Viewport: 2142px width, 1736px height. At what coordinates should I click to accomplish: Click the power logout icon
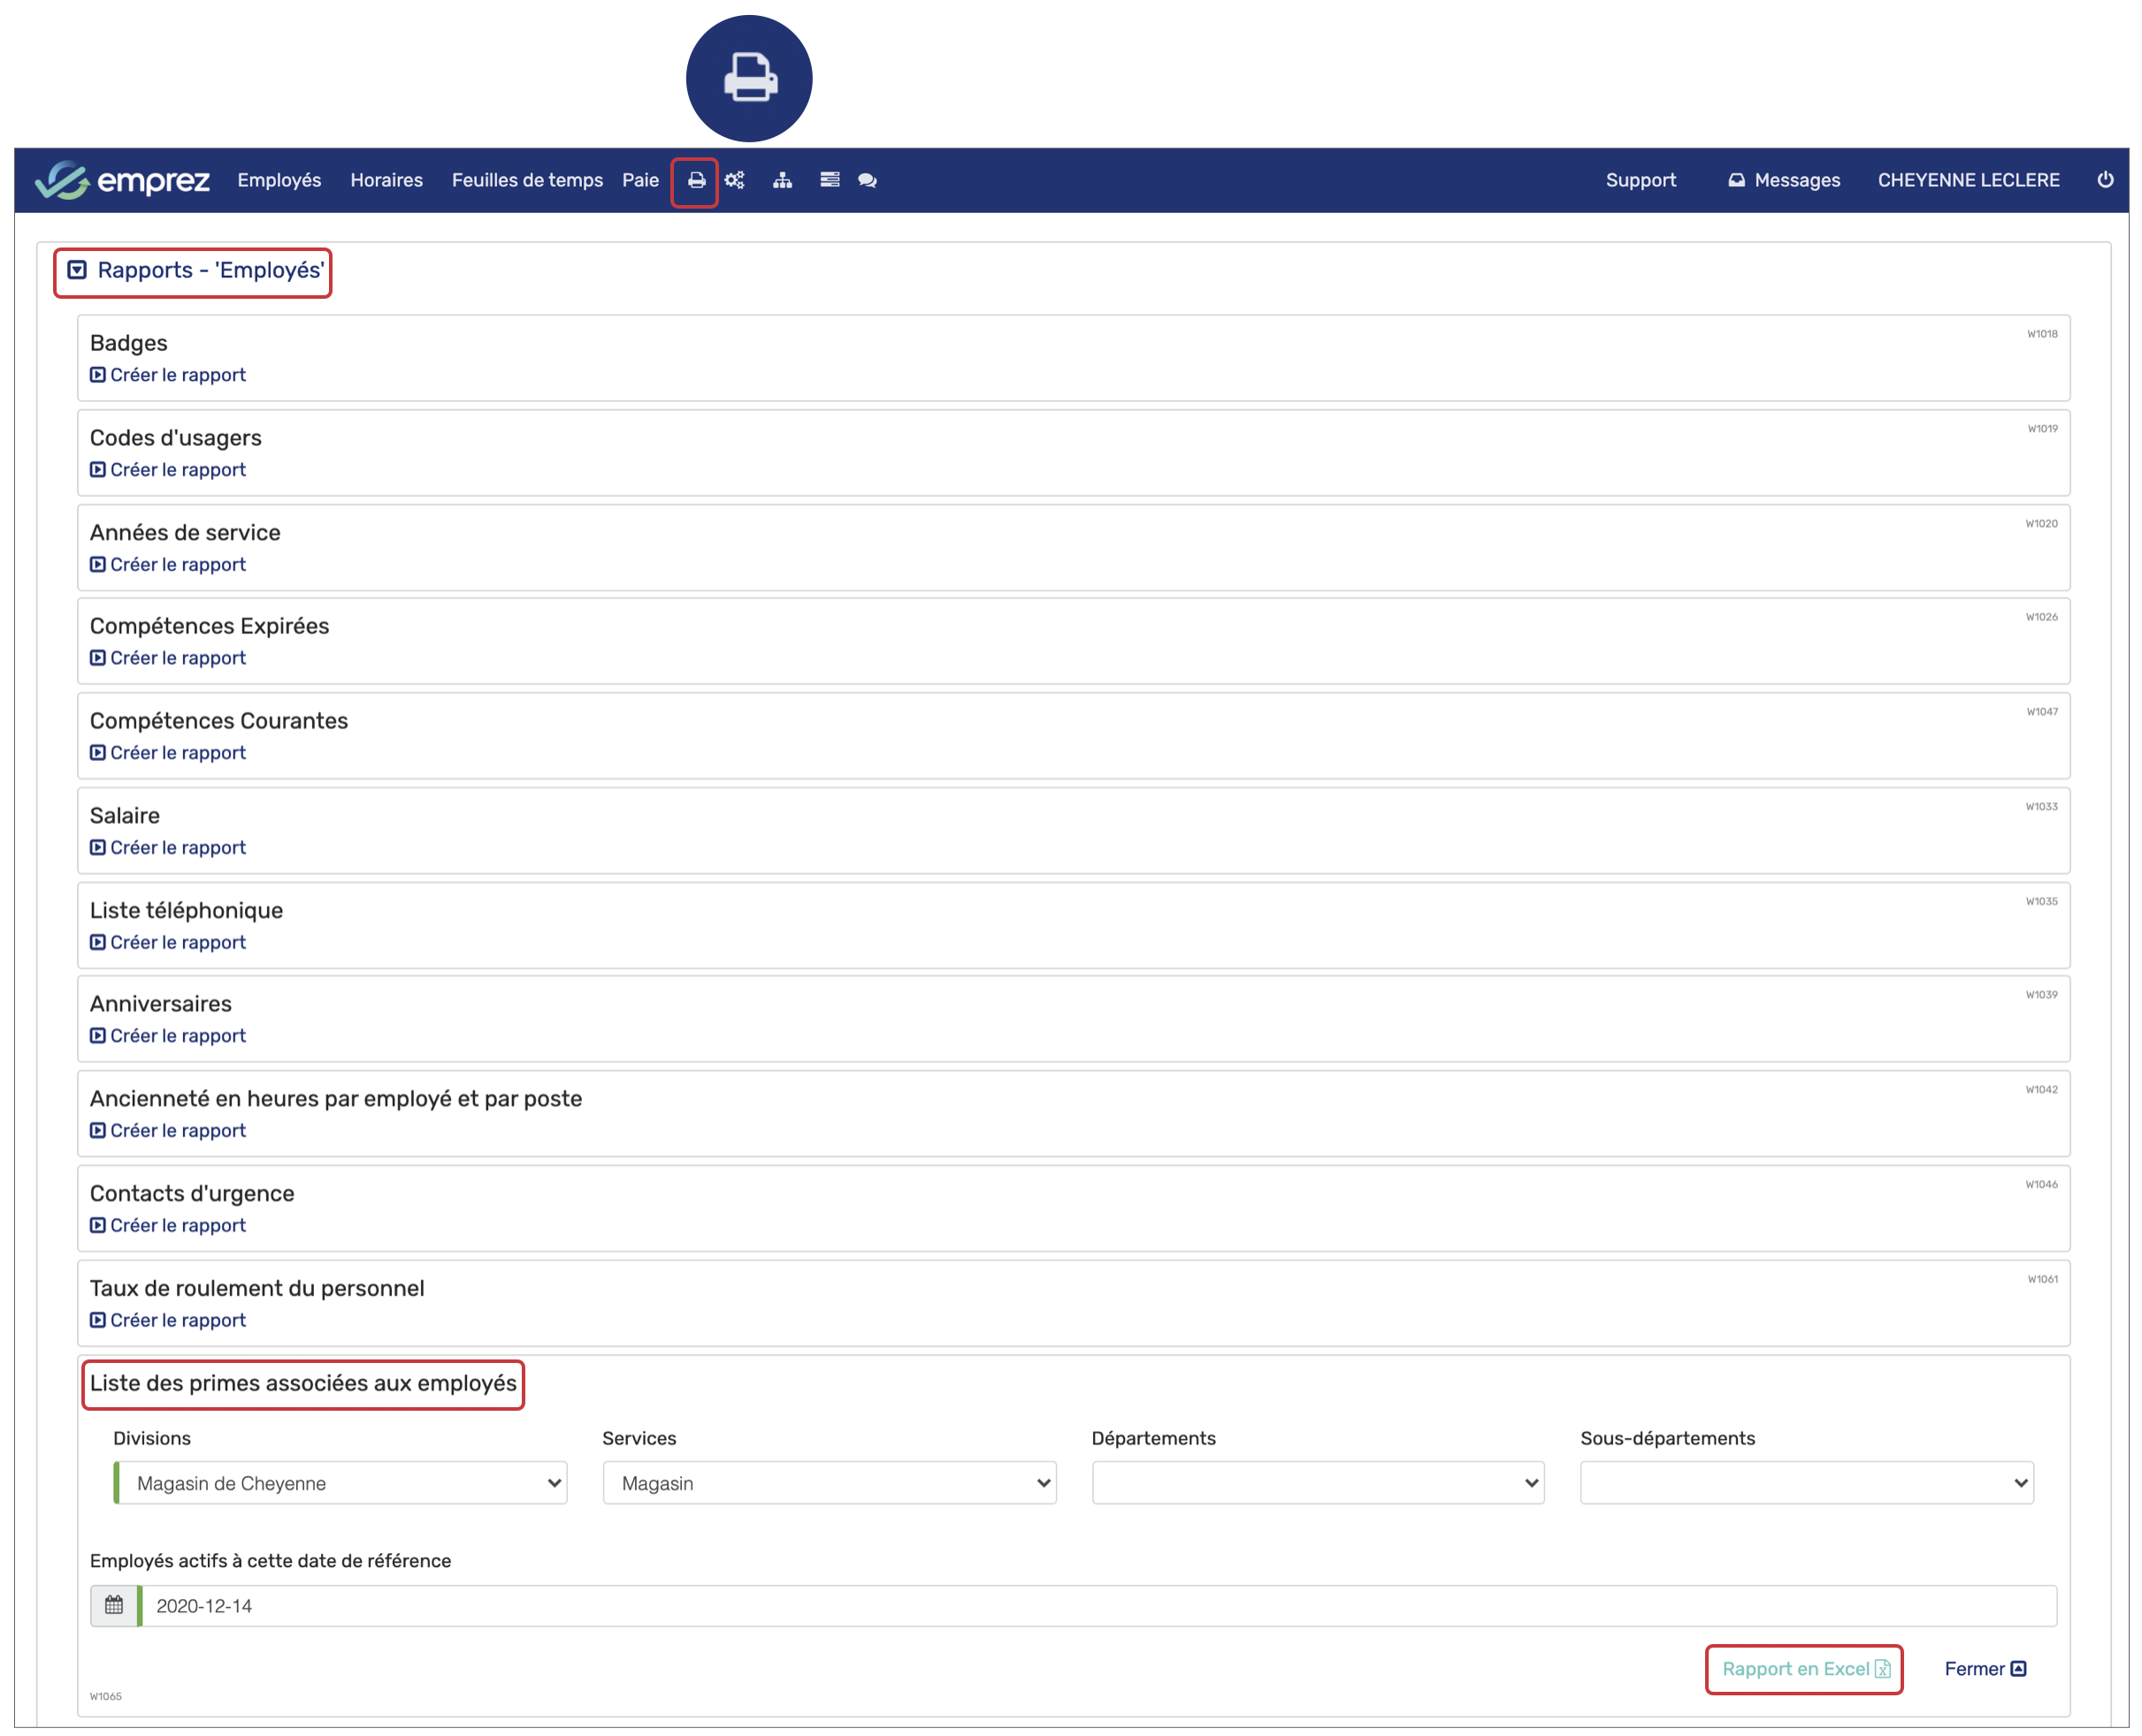[2105, 180]
